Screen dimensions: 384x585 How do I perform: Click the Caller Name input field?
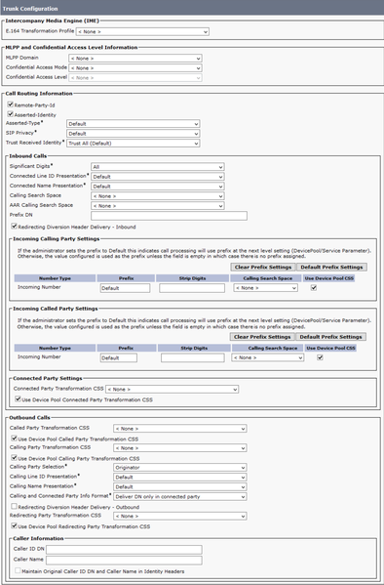(124, 560)
